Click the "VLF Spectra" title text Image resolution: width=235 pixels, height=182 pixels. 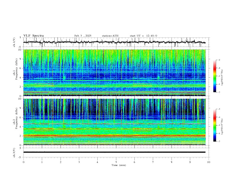[x=34, y=36]
